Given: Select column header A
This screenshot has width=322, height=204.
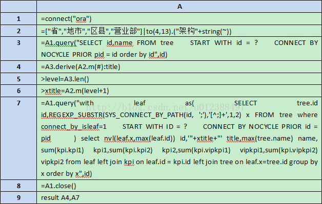Looking at the screenshot, I should tap(179, 6).
